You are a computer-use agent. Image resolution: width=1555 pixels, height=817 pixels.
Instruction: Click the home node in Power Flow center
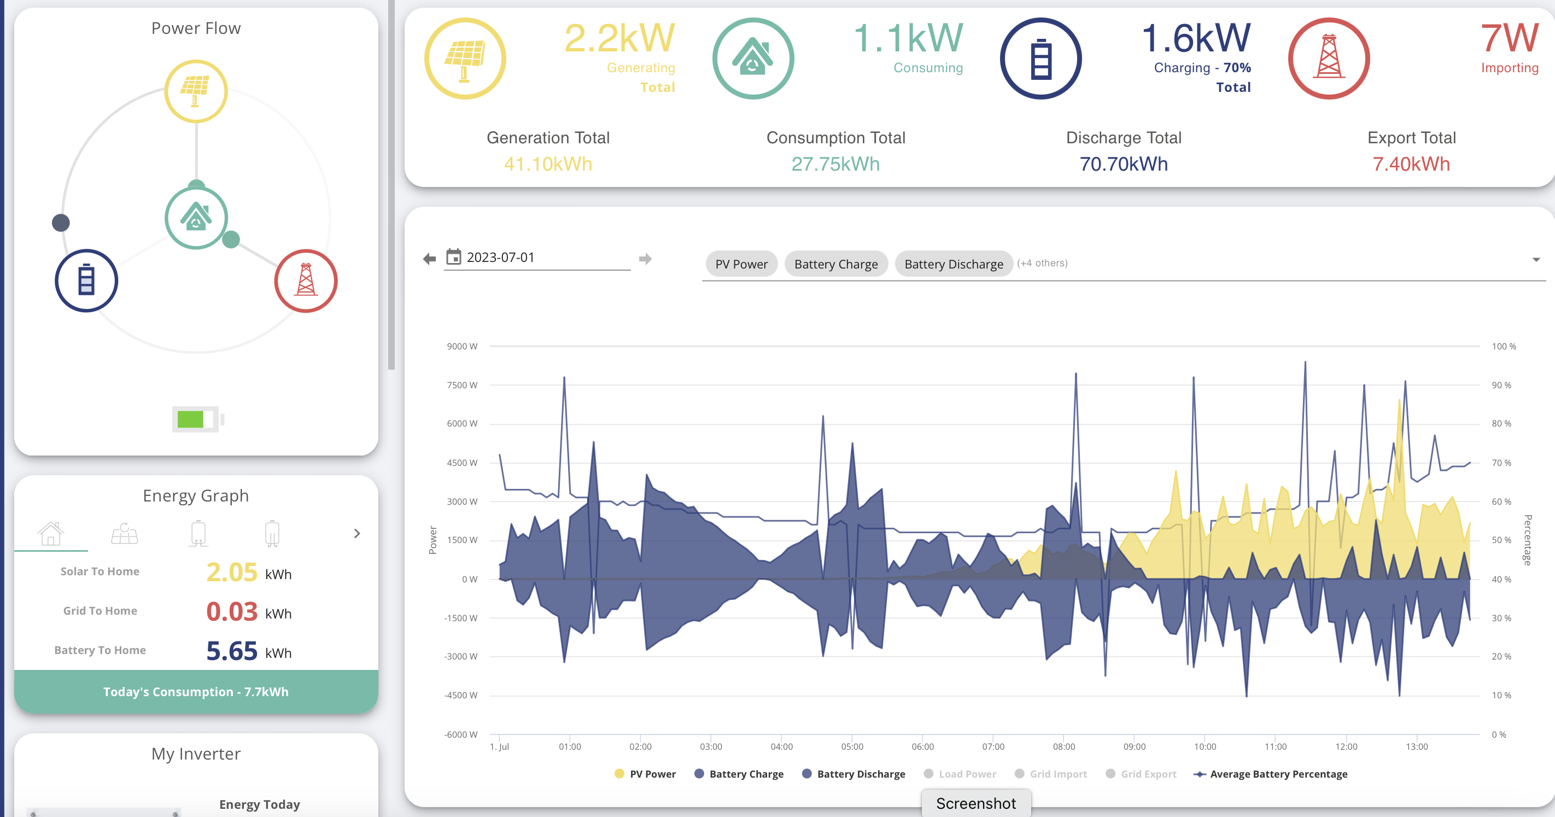(196, 218)
